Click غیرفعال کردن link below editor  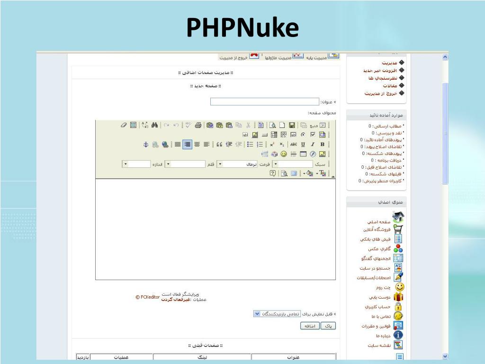coord(175,300)
